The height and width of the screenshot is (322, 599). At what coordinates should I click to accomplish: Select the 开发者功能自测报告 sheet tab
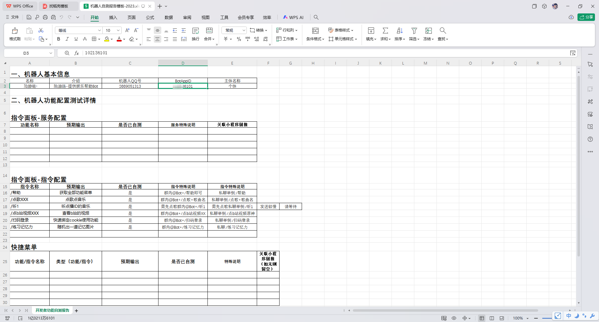click(52, 310)
